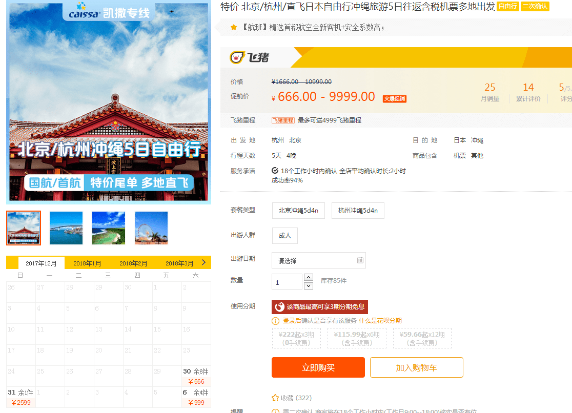The image size is (572, 413).
Task: Decrease quantity with the down arrow
Action: coord(309,286)
